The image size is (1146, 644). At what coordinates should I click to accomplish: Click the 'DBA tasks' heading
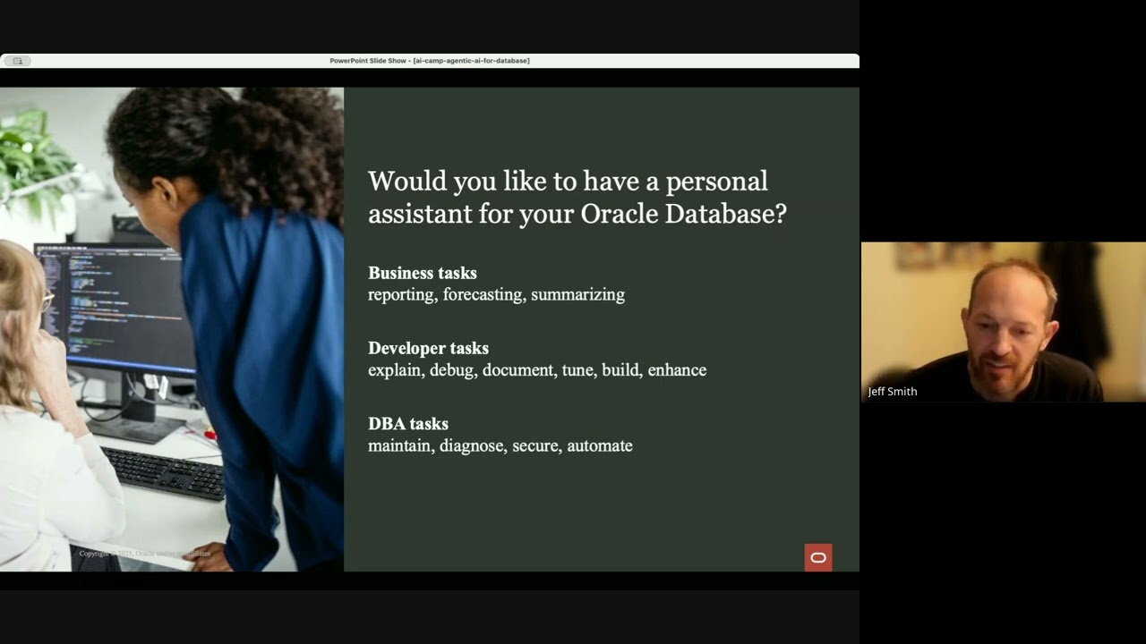(408, 424)
